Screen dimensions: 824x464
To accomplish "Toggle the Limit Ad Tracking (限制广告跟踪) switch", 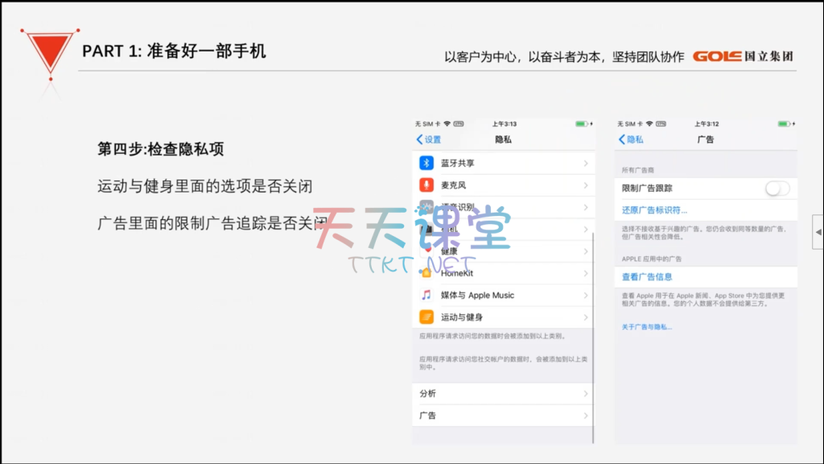I will 777,188.
